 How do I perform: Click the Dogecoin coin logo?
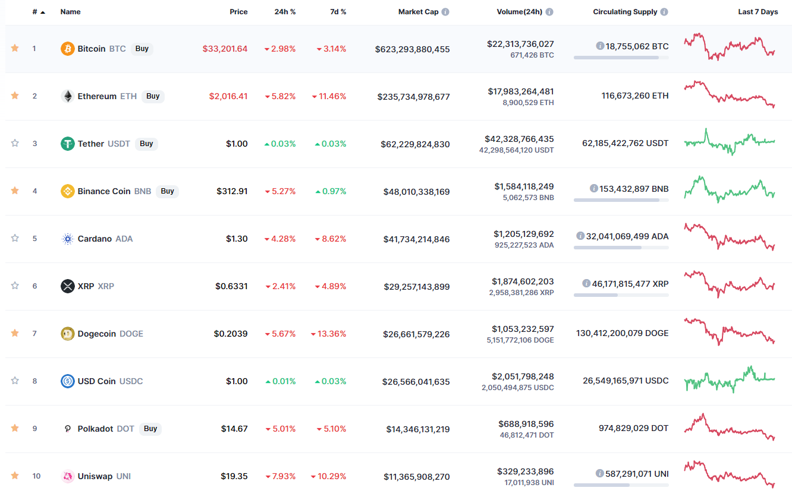pos(68,334)
